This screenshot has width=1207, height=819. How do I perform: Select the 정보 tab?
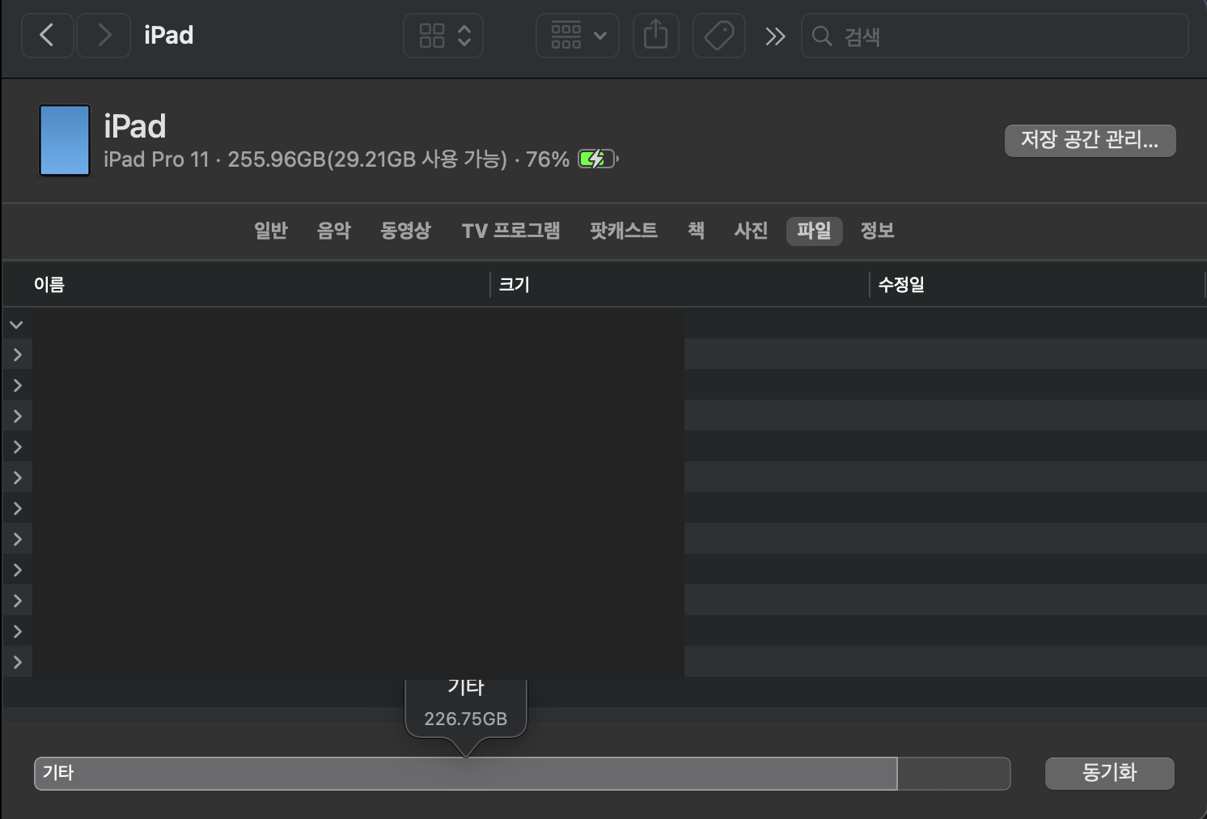click(x=877, y=231)
